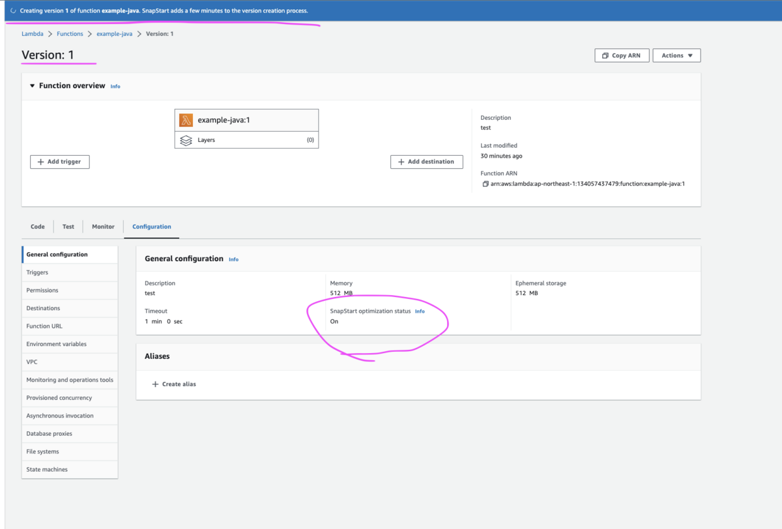Open Destinations in the configuration sidebar
This screenshot has height=529, width=782.
[x=70, y=308]
